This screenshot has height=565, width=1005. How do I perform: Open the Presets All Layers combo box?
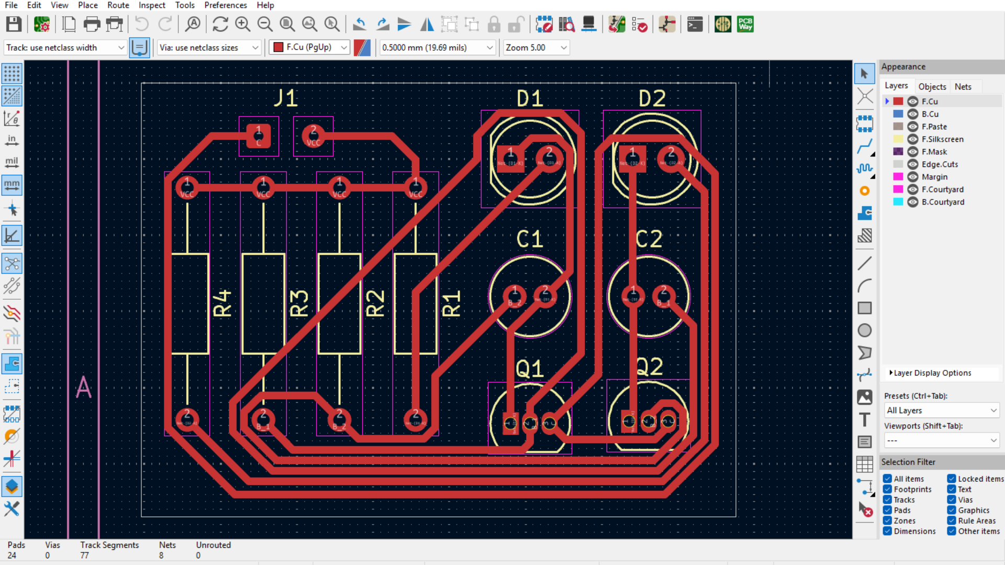point(941,411)
